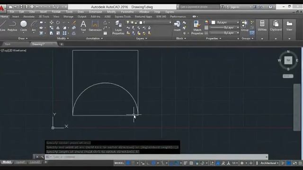This screenshot has width=303, height=170.
Task: Open the Format menu
Action: click(56, 12)
